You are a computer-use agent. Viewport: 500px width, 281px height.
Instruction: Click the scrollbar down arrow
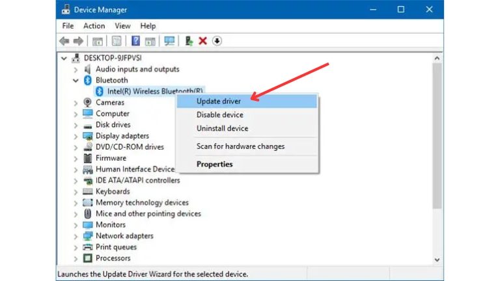point(437,260)
